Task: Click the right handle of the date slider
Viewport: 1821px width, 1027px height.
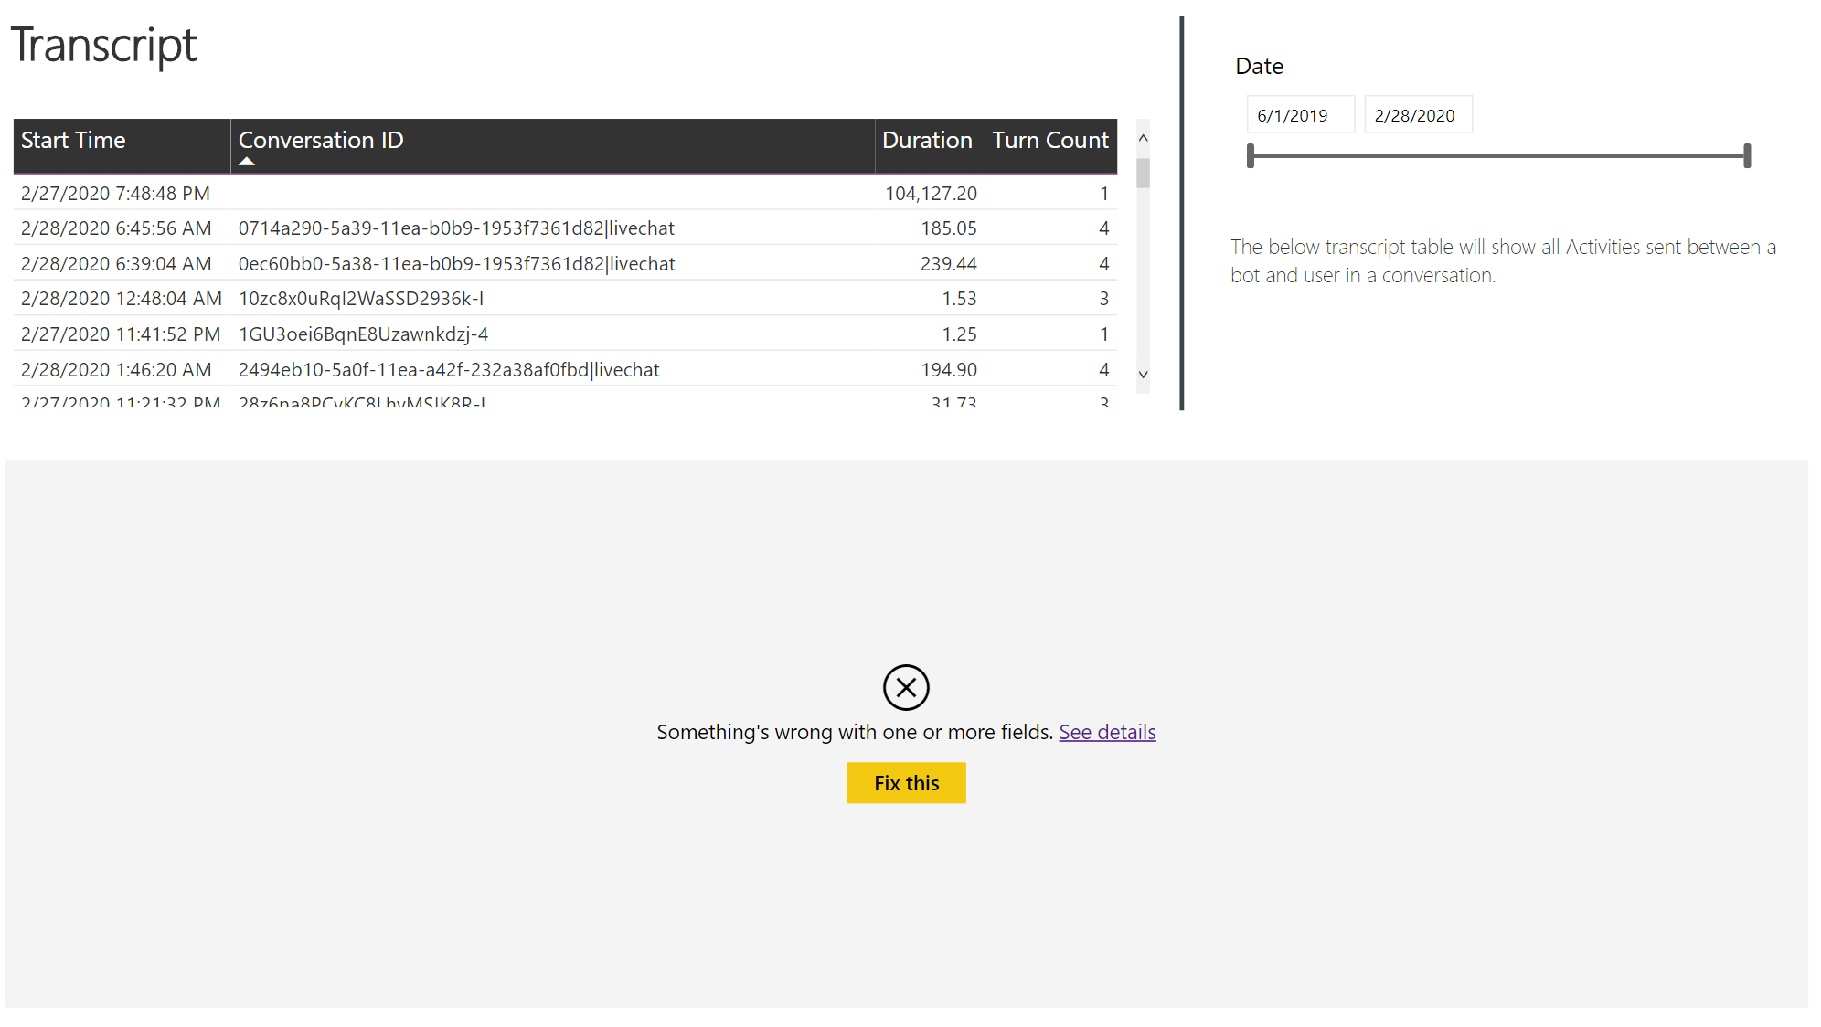Action: (x=1746, y=154)
